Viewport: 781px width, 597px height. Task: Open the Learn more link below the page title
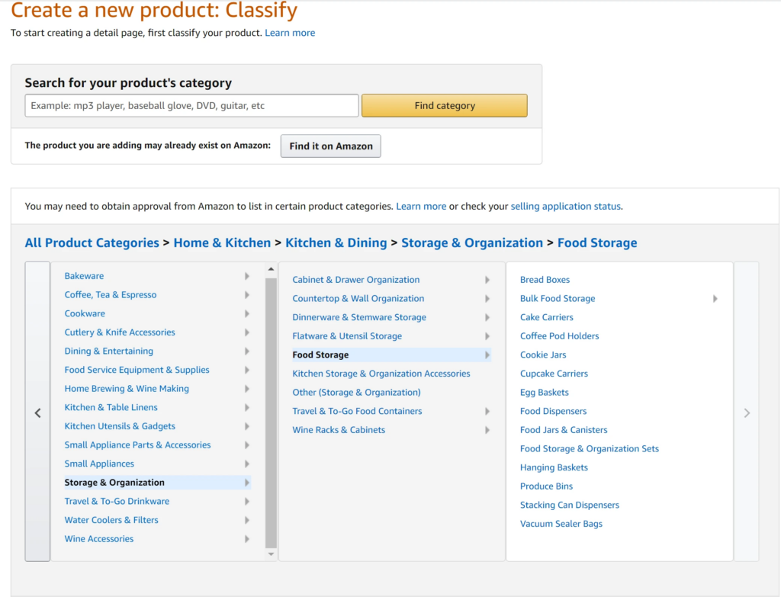tap(290, 33)
